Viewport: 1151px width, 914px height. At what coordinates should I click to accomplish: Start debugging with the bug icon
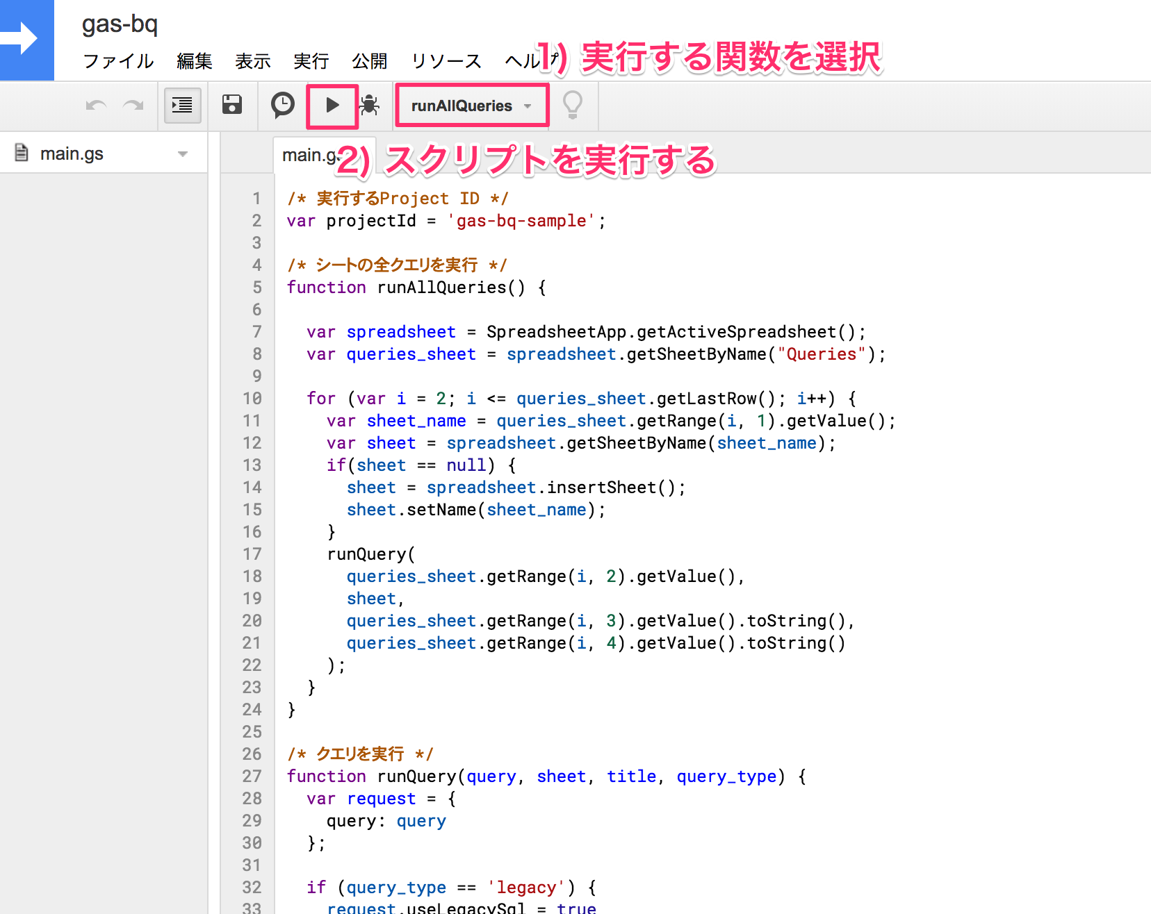(370, 106)
